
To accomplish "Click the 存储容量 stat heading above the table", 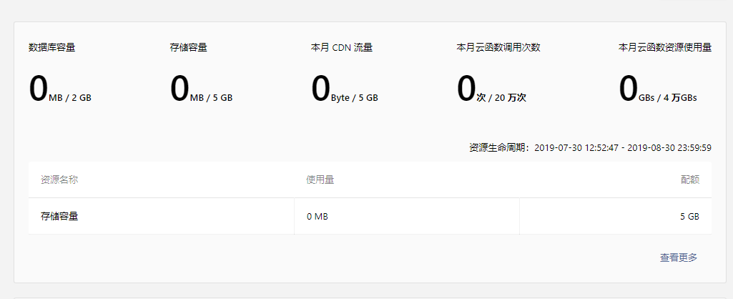I will [189, 48].
